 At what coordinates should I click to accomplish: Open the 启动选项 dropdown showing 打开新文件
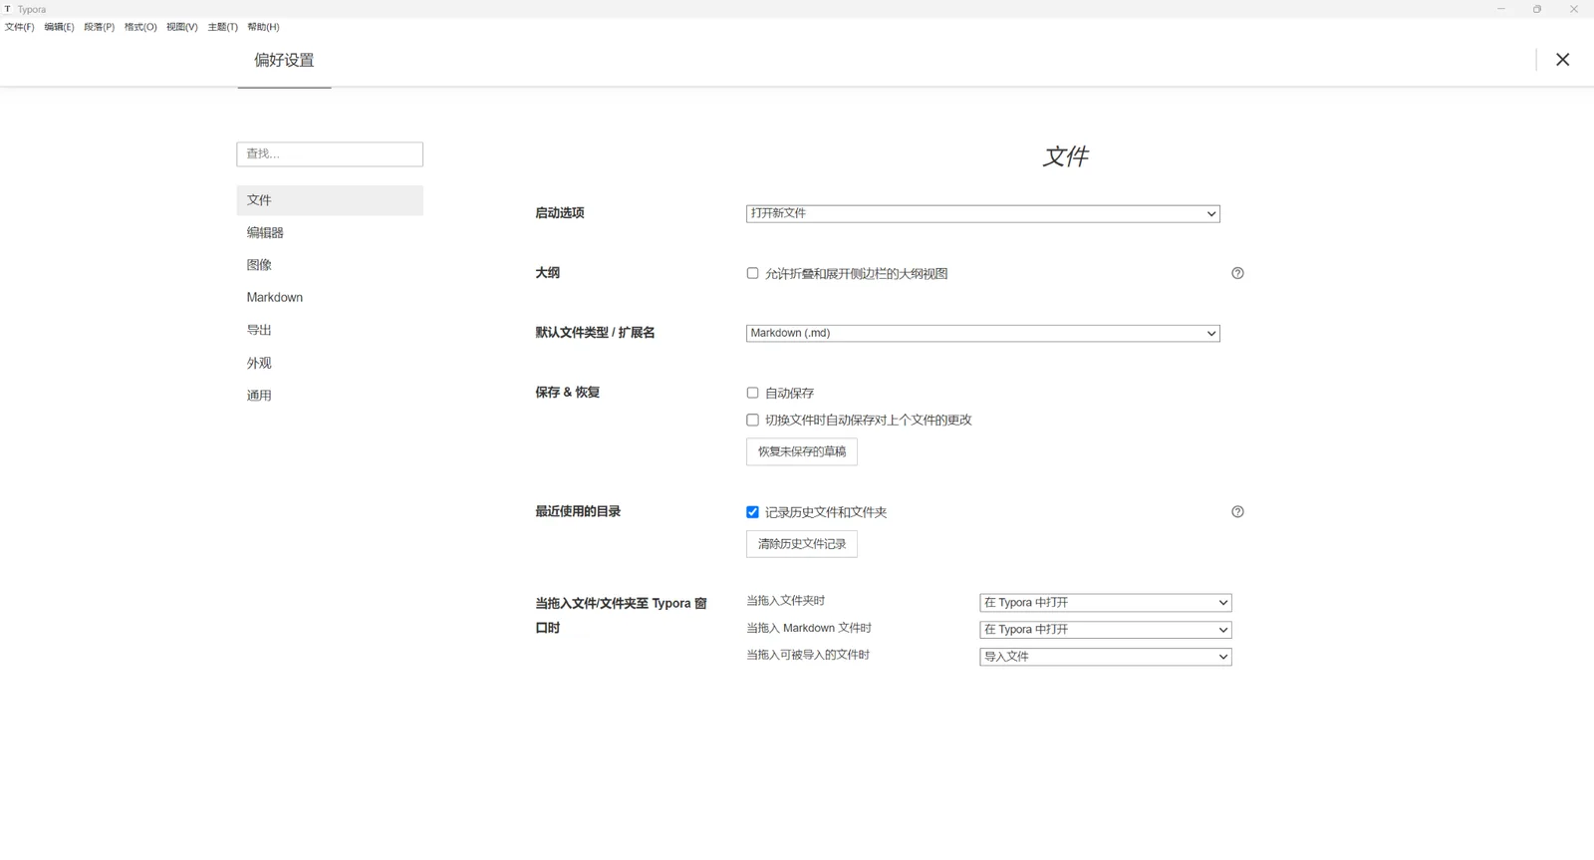point(982,213)
